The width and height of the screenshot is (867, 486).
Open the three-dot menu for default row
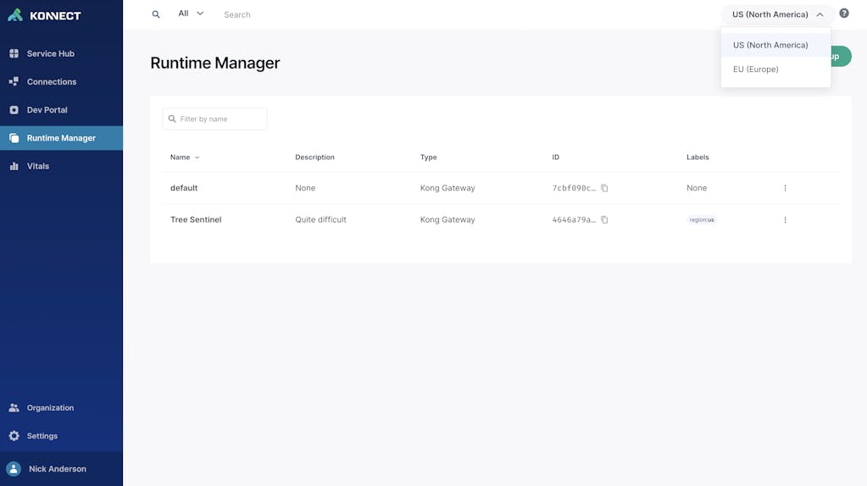tap(785, 188)
